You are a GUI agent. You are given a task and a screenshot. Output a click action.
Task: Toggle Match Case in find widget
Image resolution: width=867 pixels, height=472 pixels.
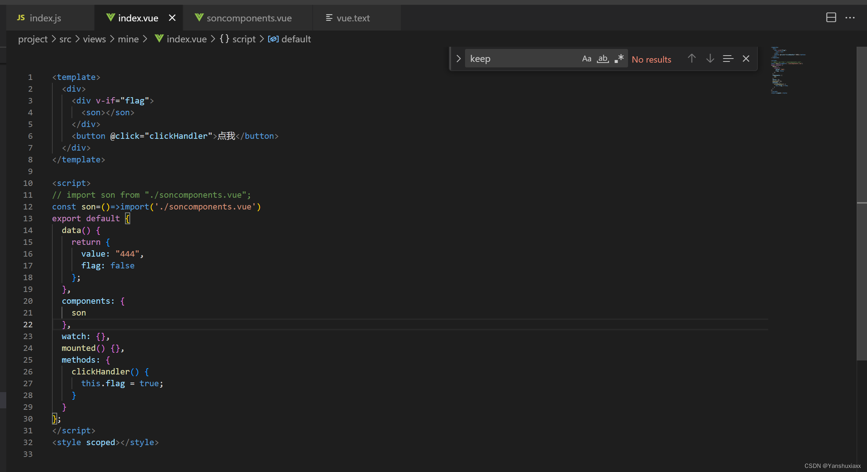point(586,59)
